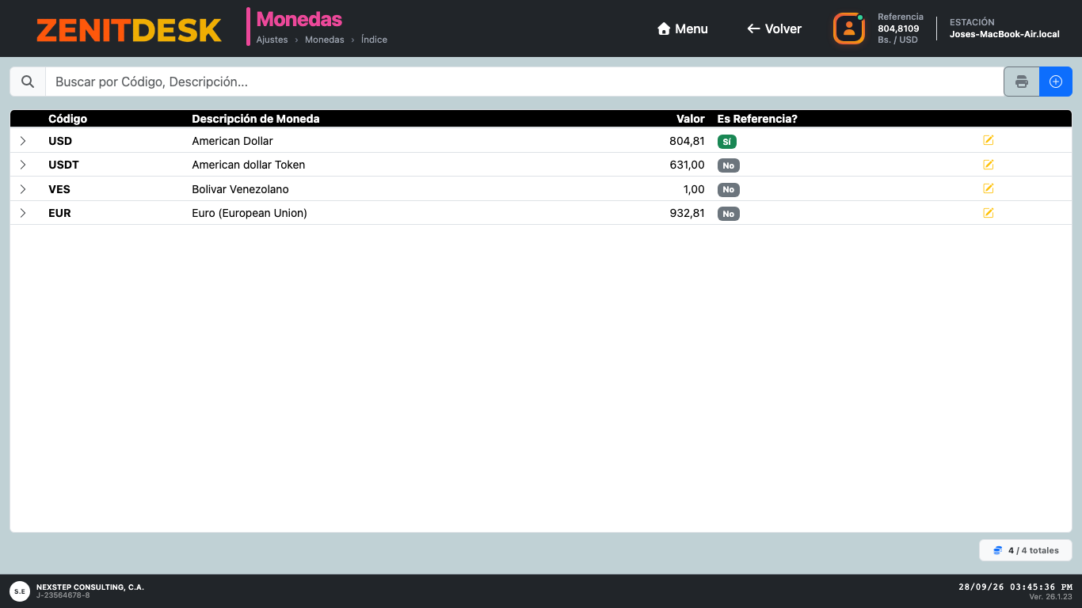Sort by Descripción de Moneda header
This screenshot has width=1082, height=608.
pos(256,119)
